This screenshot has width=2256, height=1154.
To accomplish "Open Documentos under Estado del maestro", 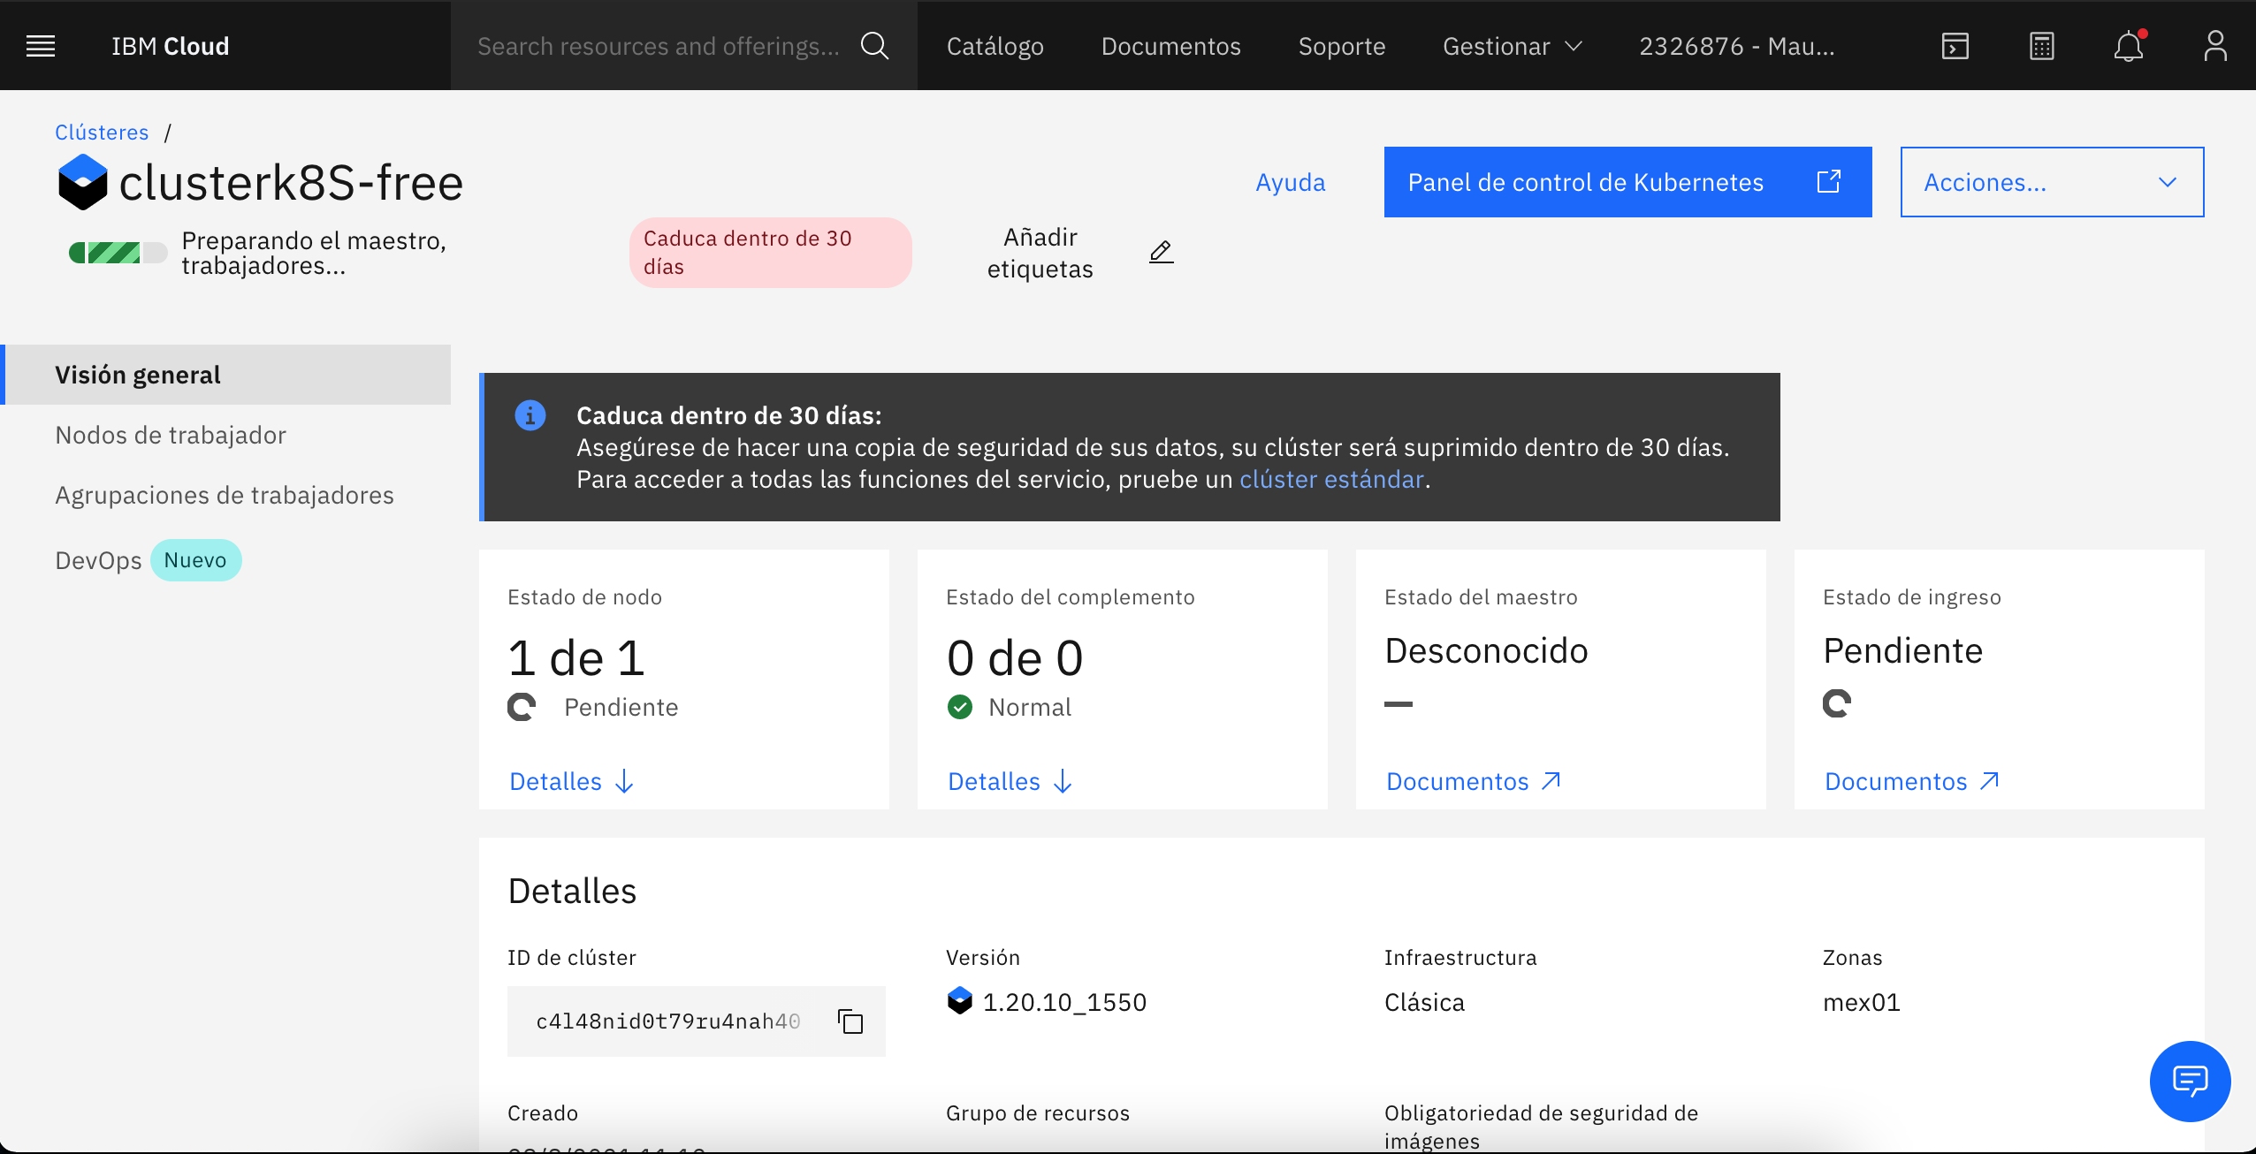I will click(x=1474, y=781).
